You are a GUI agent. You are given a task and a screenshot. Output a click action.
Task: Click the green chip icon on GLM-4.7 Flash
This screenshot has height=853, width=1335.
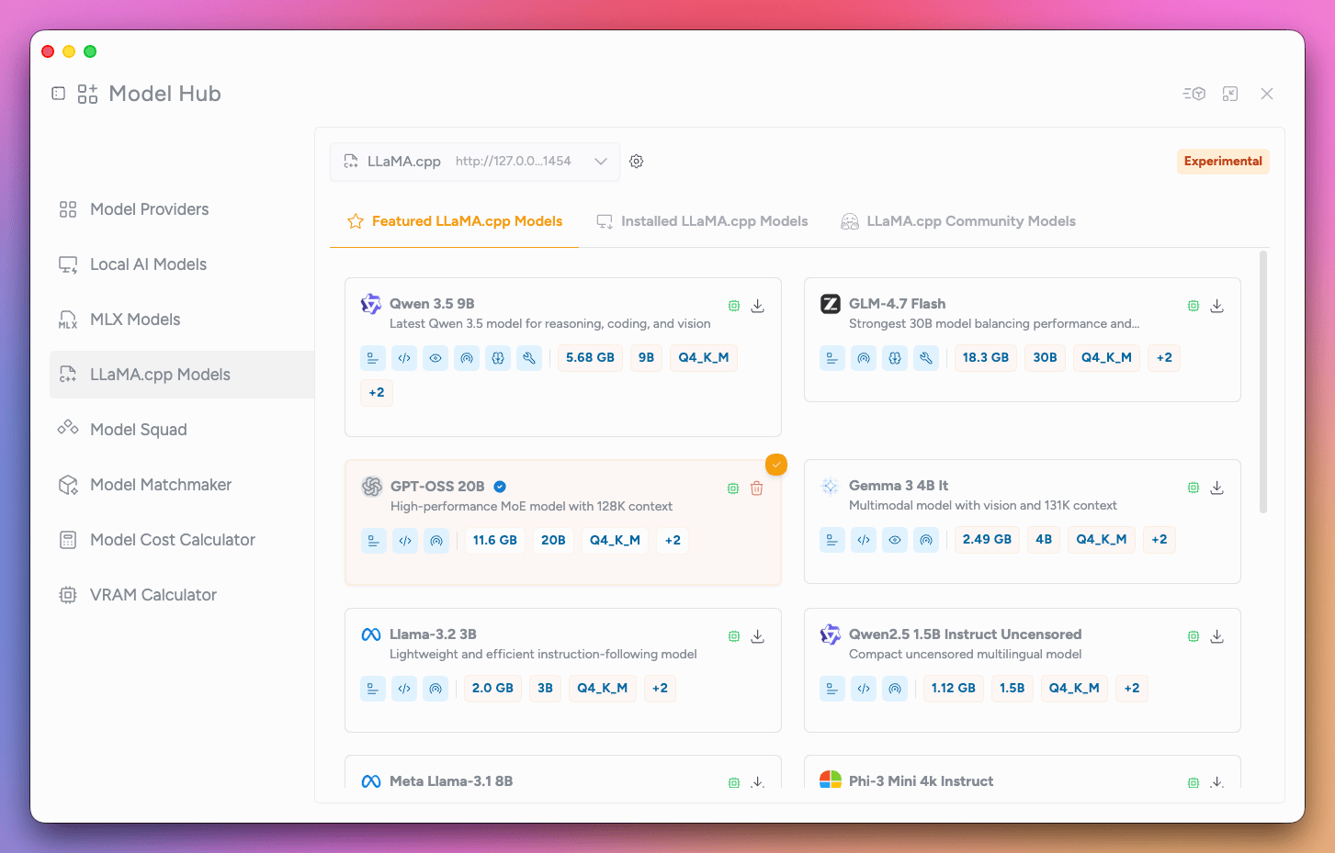point(1193,306)
